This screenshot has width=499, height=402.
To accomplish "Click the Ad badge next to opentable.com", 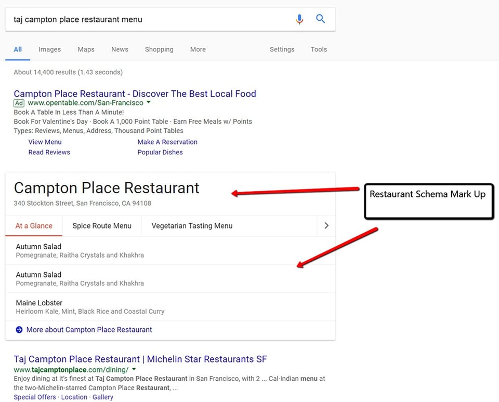I will click(x=19, y=103).
